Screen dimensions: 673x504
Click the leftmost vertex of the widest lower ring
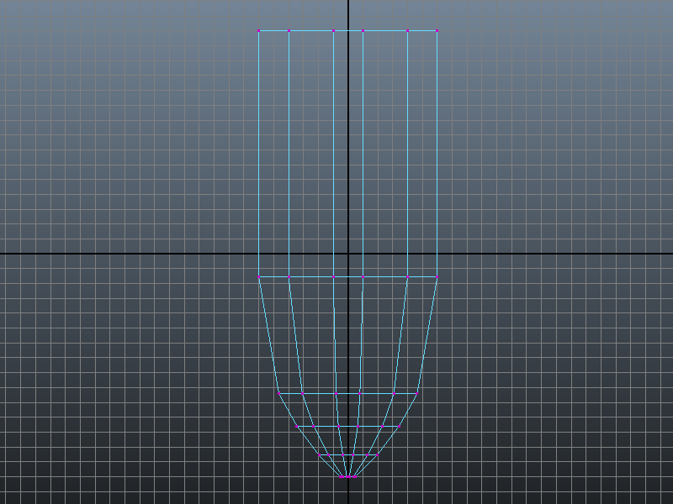(278, 392)
